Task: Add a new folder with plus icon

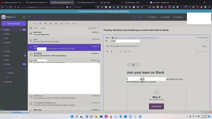Action: [x=22, y=68]
